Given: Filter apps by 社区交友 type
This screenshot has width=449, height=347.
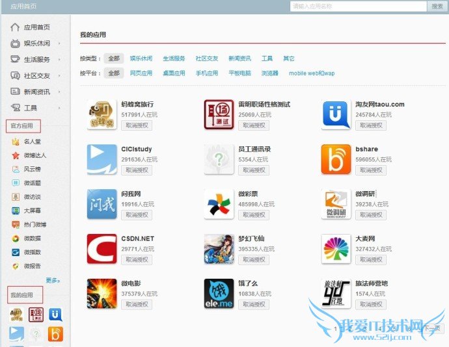Looking at the screenshot, I should click(x=207, y=58).
